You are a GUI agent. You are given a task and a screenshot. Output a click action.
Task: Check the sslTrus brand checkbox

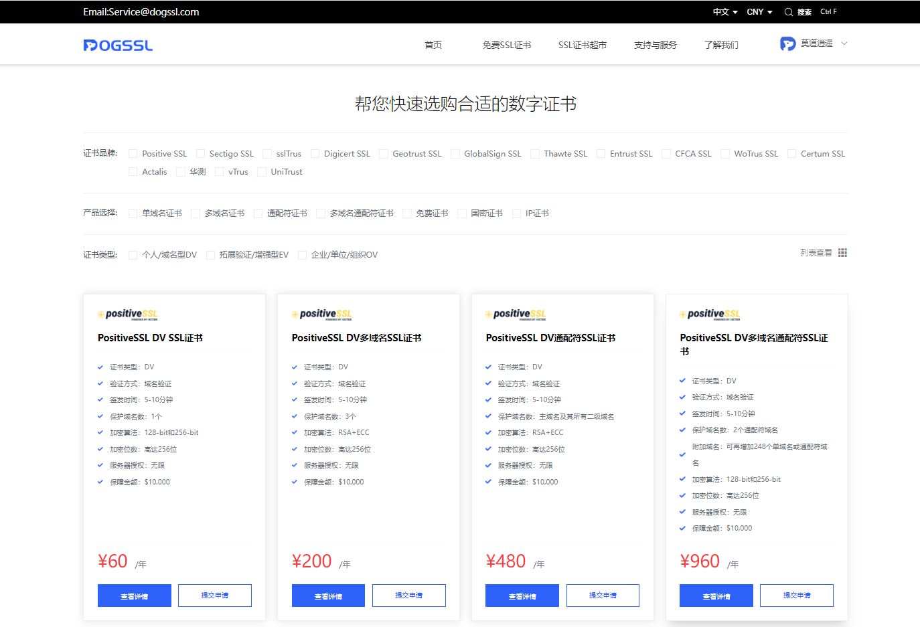point(267,154)
